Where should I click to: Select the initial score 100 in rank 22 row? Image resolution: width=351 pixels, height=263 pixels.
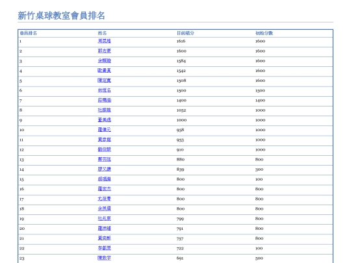259,248
